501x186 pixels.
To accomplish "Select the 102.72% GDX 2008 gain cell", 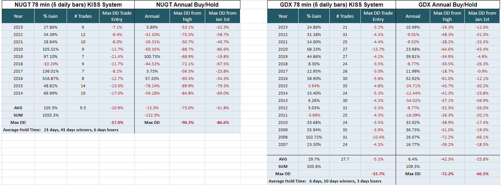I will pos(314,137).
